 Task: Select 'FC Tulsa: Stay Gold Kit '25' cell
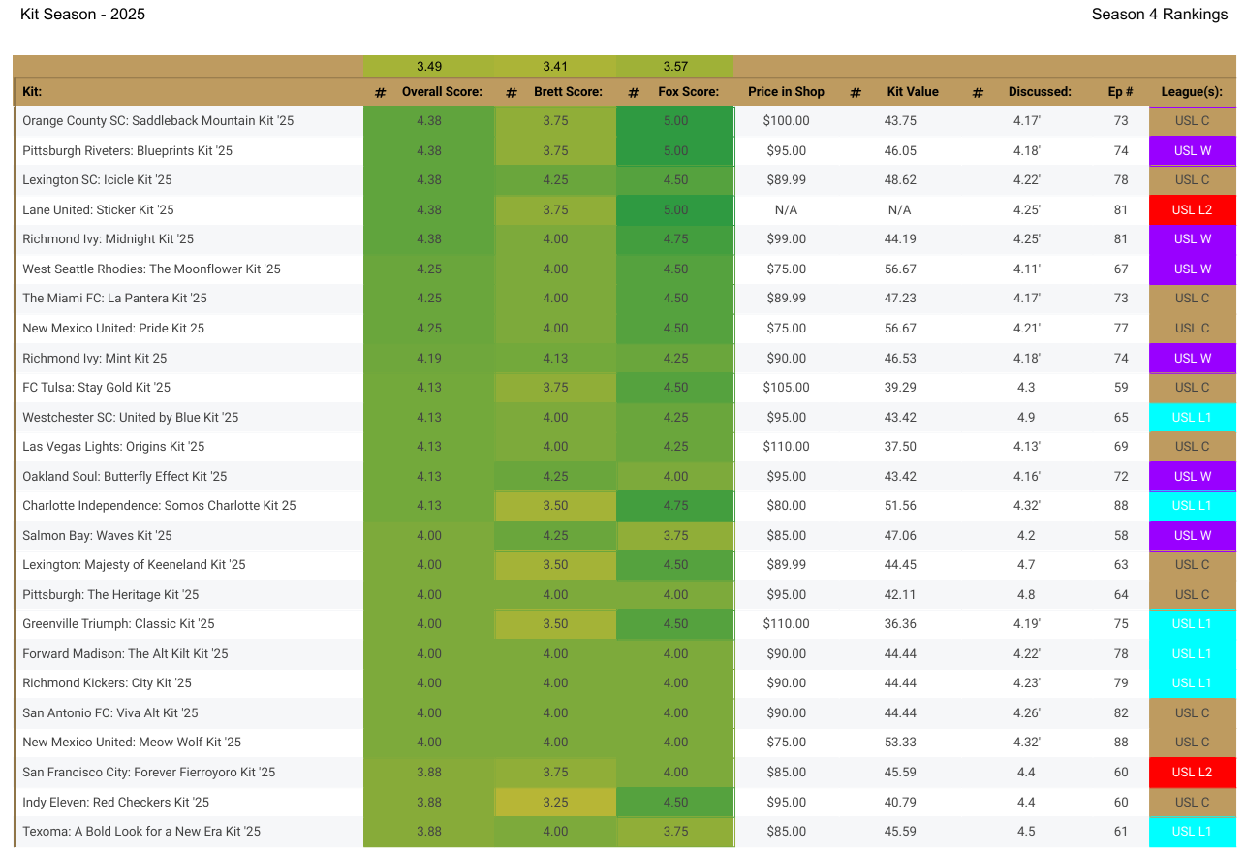[x=190, y=388]
